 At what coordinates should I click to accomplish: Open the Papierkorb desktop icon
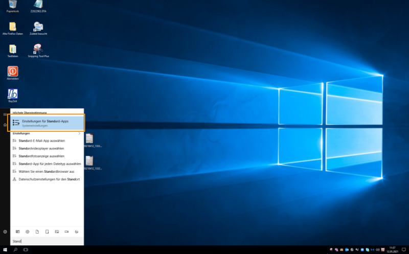pos(12,5)
